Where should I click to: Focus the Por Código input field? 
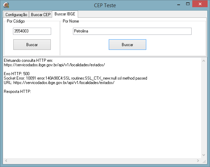32,31
